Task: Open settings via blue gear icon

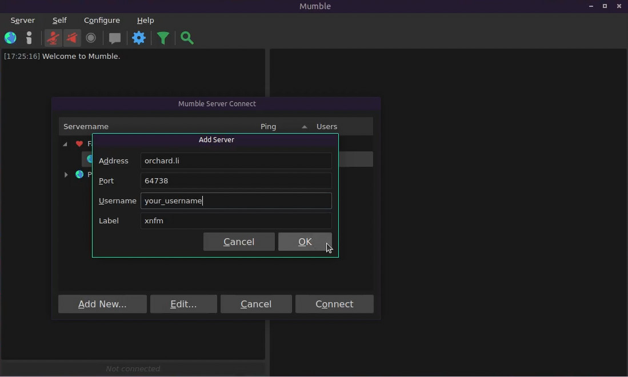Action: [x=139, y=38]
